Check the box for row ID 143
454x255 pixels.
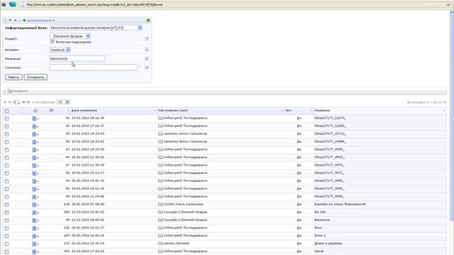[6, 236]
